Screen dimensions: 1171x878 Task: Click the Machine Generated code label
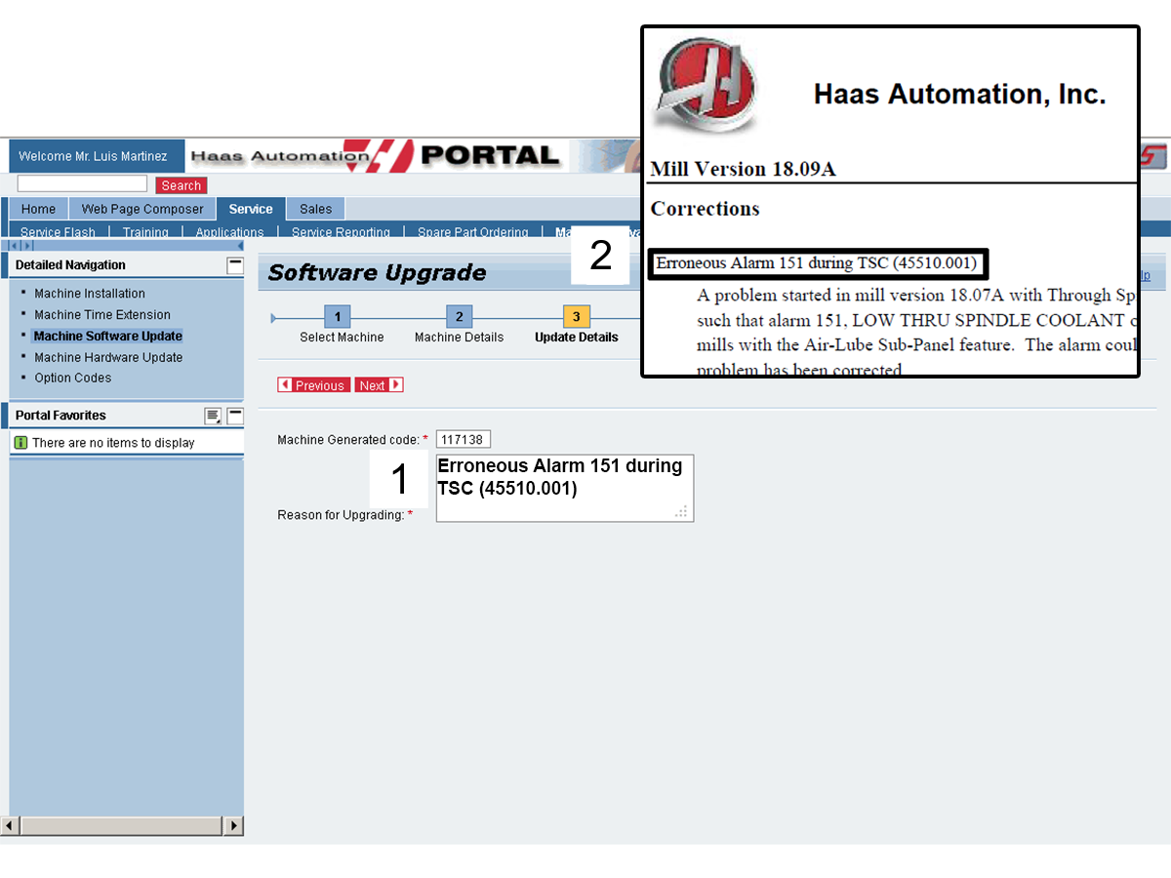[348, 440]
